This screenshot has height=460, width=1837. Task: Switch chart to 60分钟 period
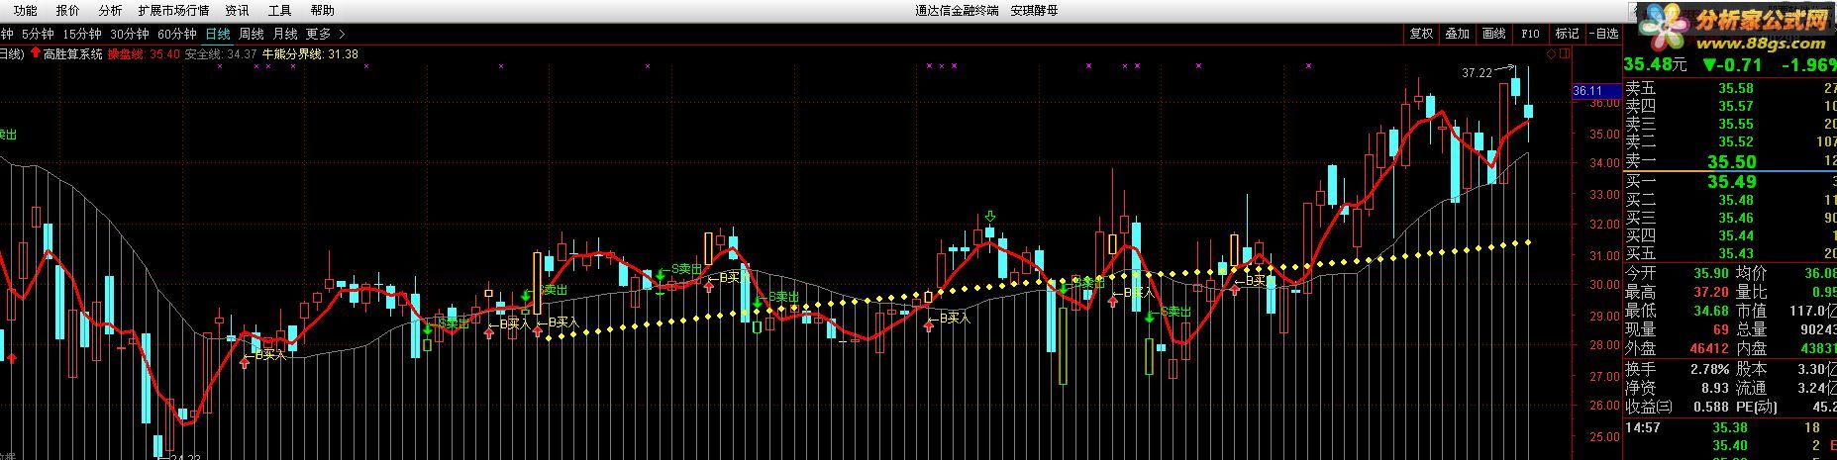pyautogui.click(x=177, y=34)
